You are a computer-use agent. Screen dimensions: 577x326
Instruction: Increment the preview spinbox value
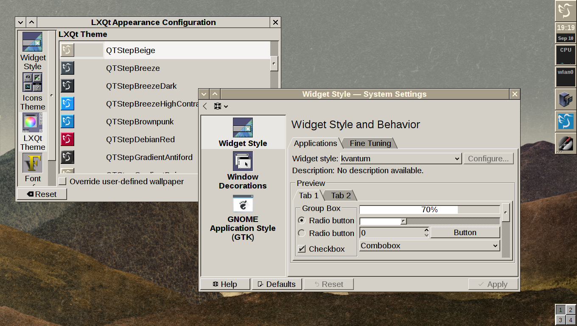[426, 230]
